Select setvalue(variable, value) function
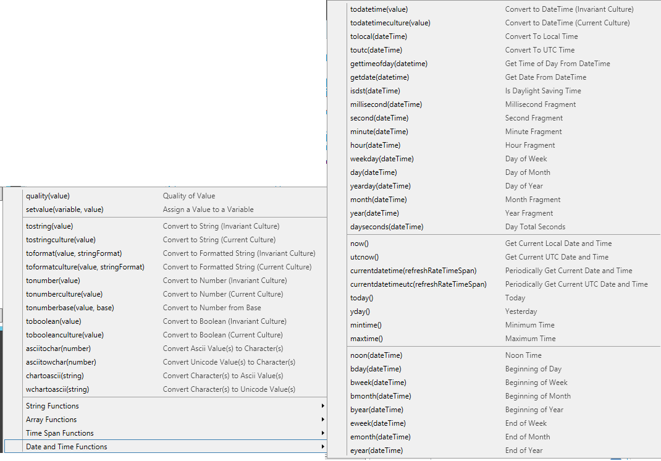 coord(65,209)
